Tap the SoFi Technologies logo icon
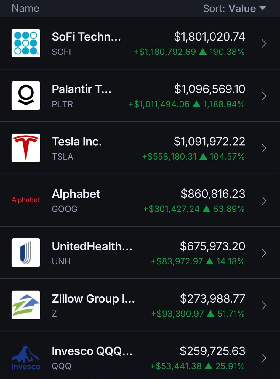 26,43
